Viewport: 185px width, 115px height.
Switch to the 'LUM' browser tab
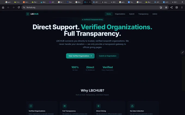[166, 2]
